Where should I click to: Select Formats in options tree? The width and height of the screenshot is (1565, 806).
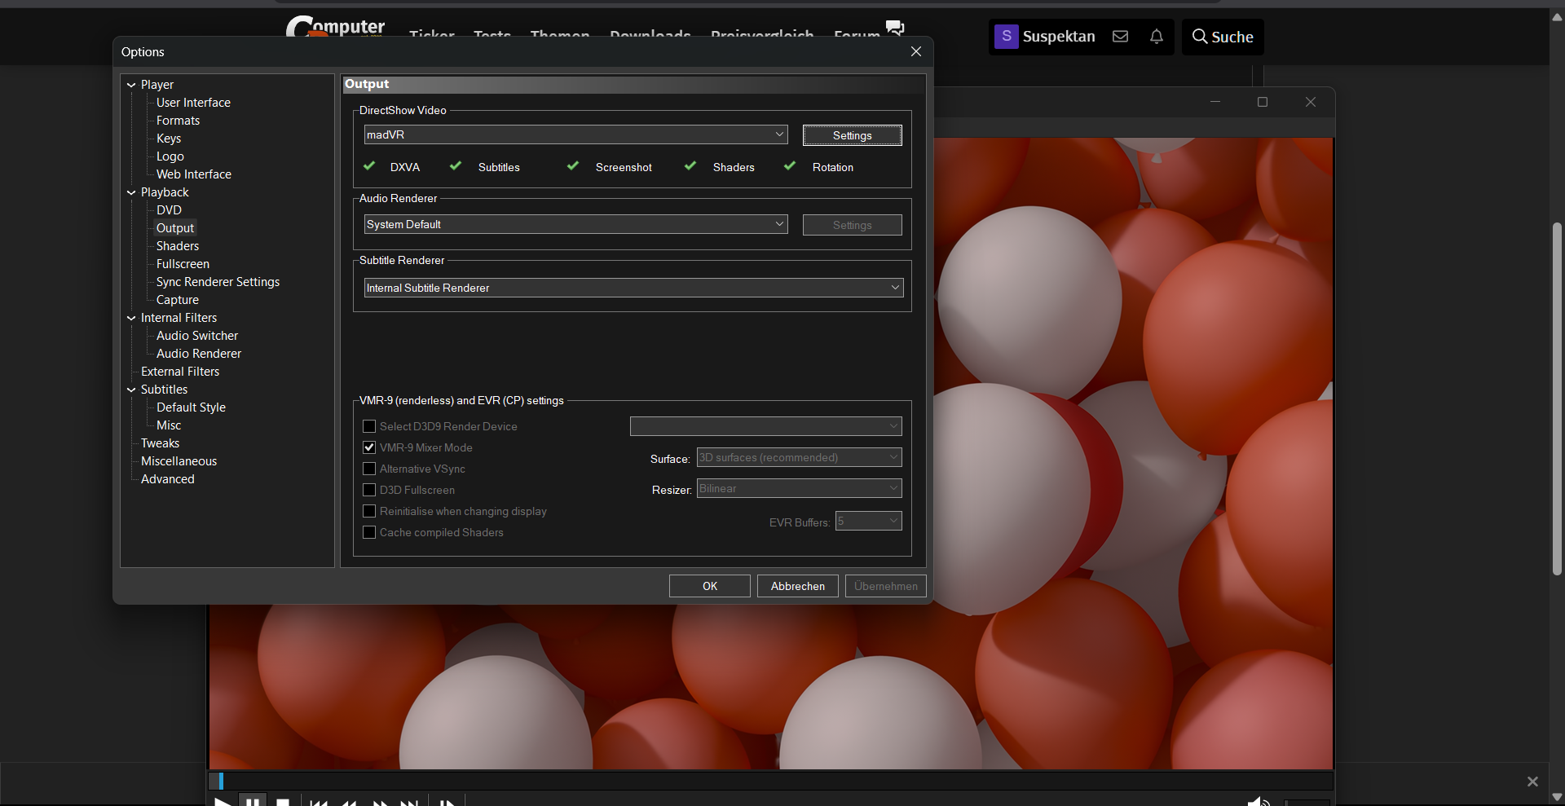178,121
